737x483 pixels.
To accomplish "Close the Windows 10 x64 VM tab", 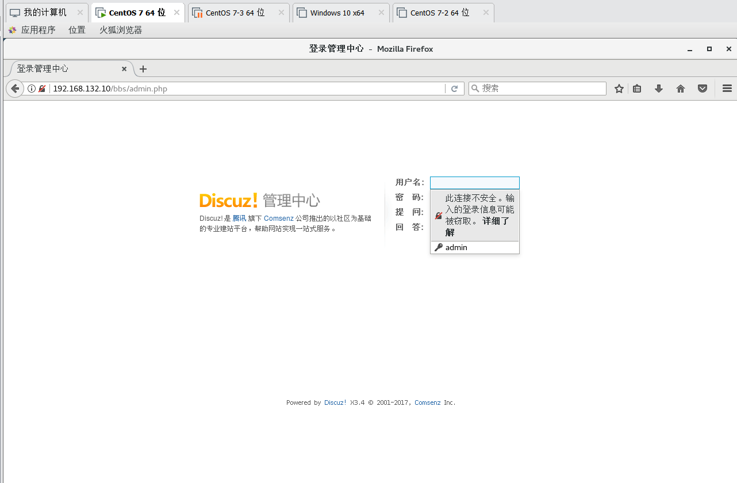I will point(381,13).
